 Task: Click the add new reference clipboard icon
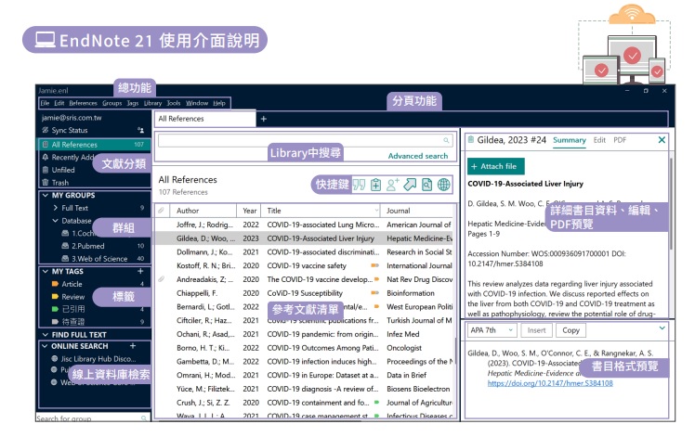point(376,185)
